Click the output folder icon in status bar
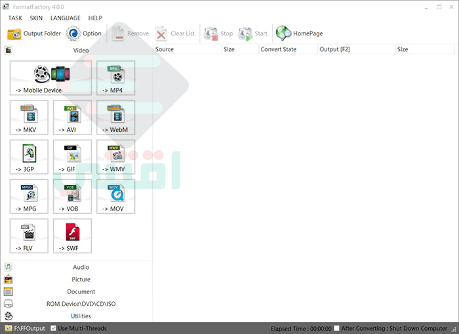Image resolution: width=459 pixels, height=334 pixels. coord(9,328)
